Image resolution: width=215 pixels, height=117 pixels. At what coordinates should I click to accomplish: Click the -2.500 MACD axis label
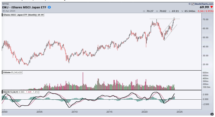(x=205, y=104)
